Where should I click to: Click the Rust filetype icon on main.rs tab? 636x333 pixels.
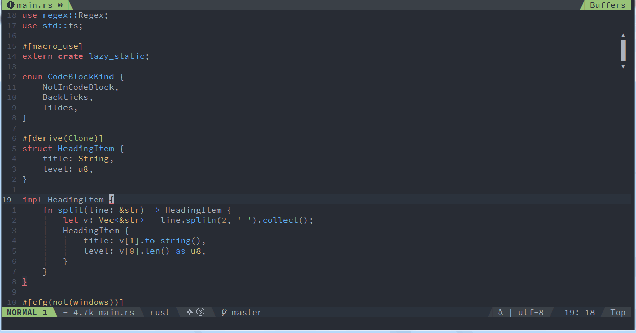[x=60, y=5]
